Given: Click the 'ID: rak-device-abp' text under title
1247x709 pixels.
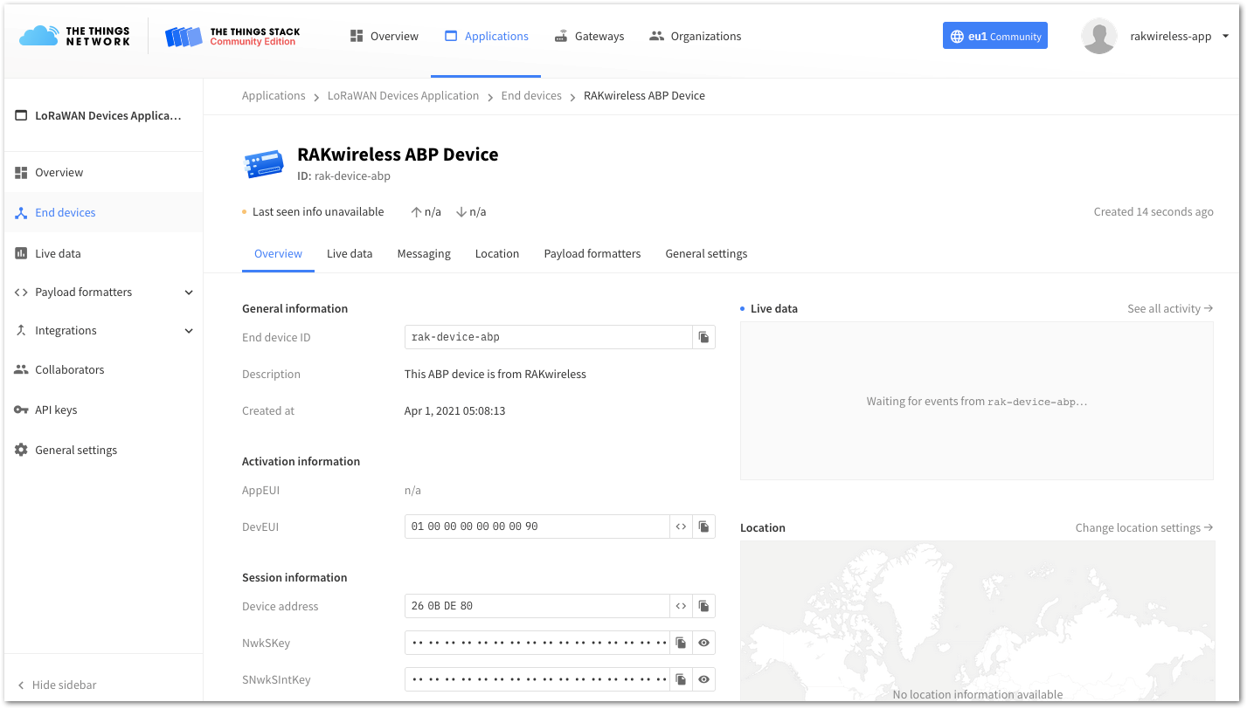Looking at the screenshot, I should coord(343,176).
